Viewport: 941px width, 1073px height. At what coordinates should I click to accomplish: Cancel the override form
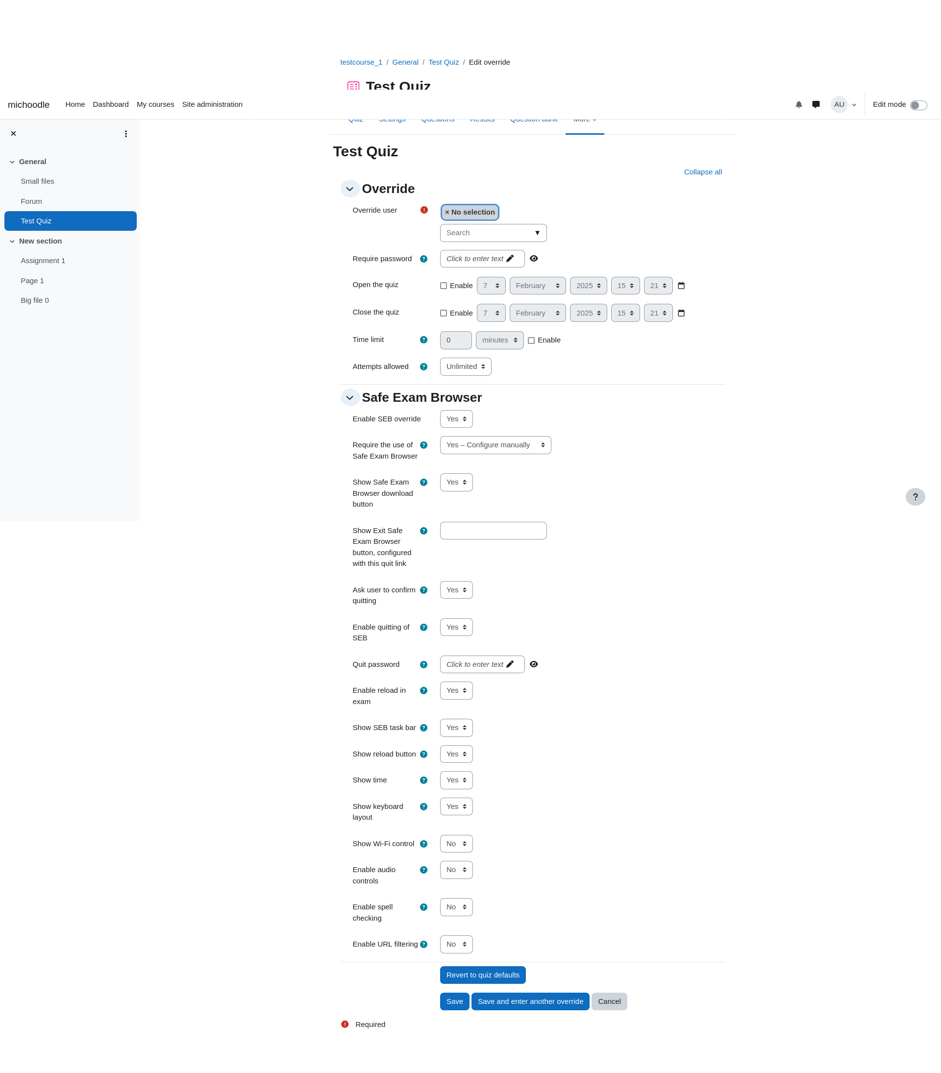609,1001
